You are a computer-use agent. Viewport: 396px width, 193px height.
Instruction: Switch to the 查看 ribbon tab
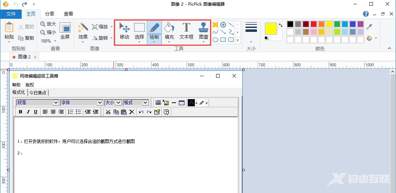(x=68, y=14)
